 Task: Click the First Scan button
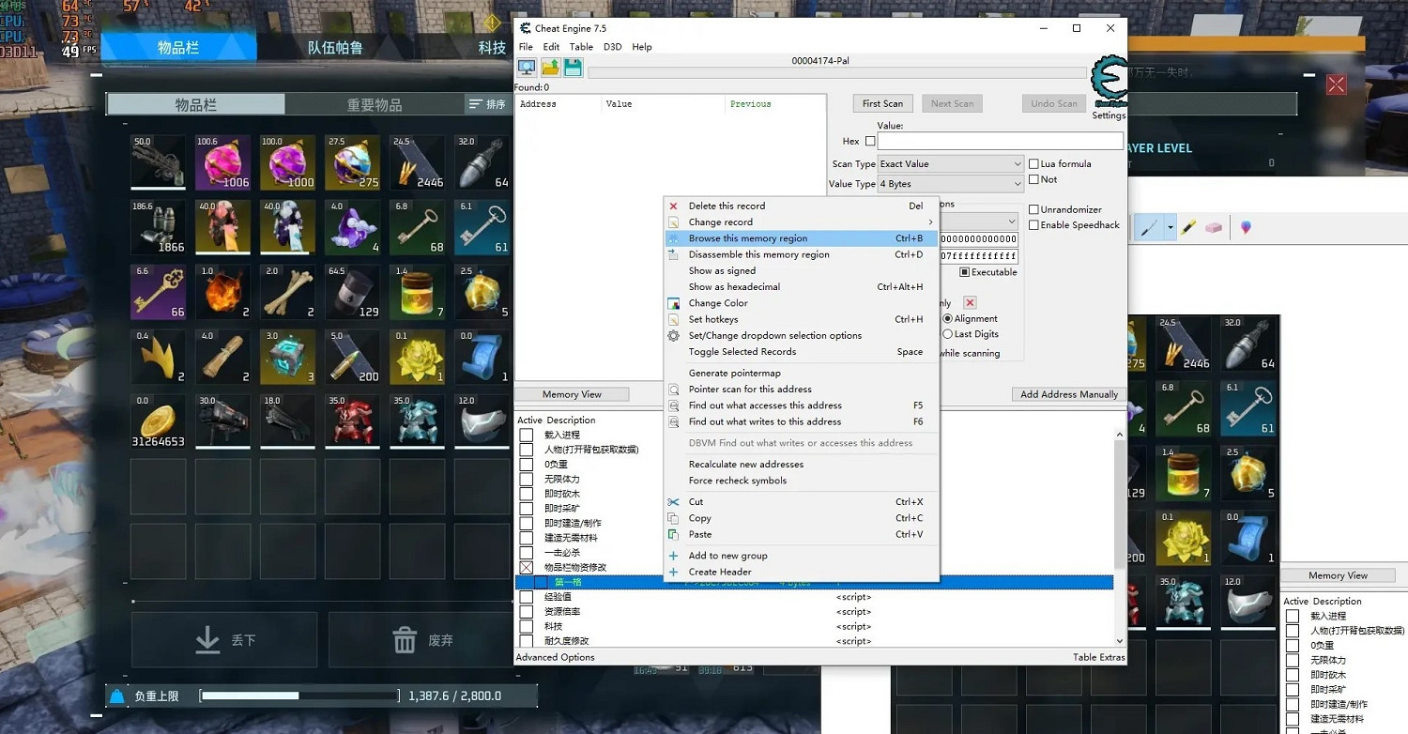click(x=882, y=103)
